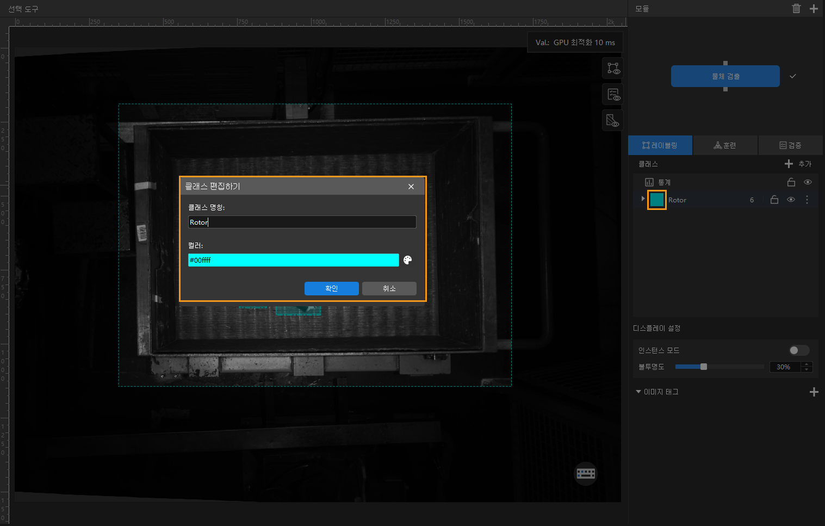Expand the Rotor class tree arrow
This screenshot has height=526, width=825.
pos(643,199)
